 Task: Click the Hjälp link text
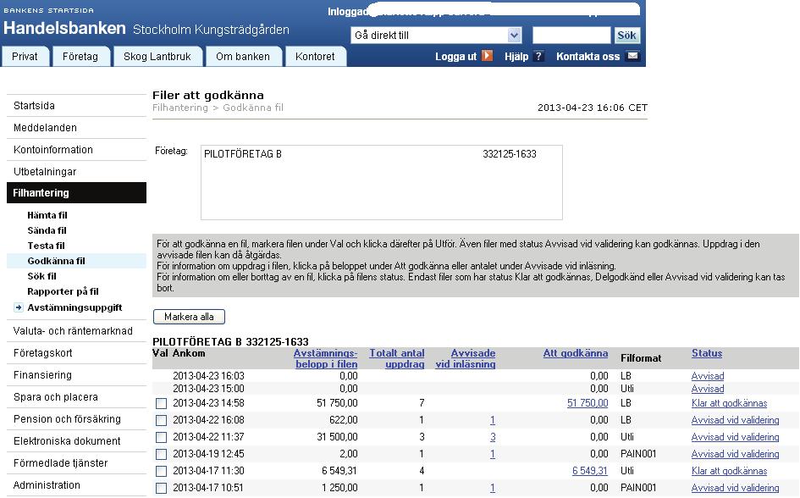coord(516,57)
